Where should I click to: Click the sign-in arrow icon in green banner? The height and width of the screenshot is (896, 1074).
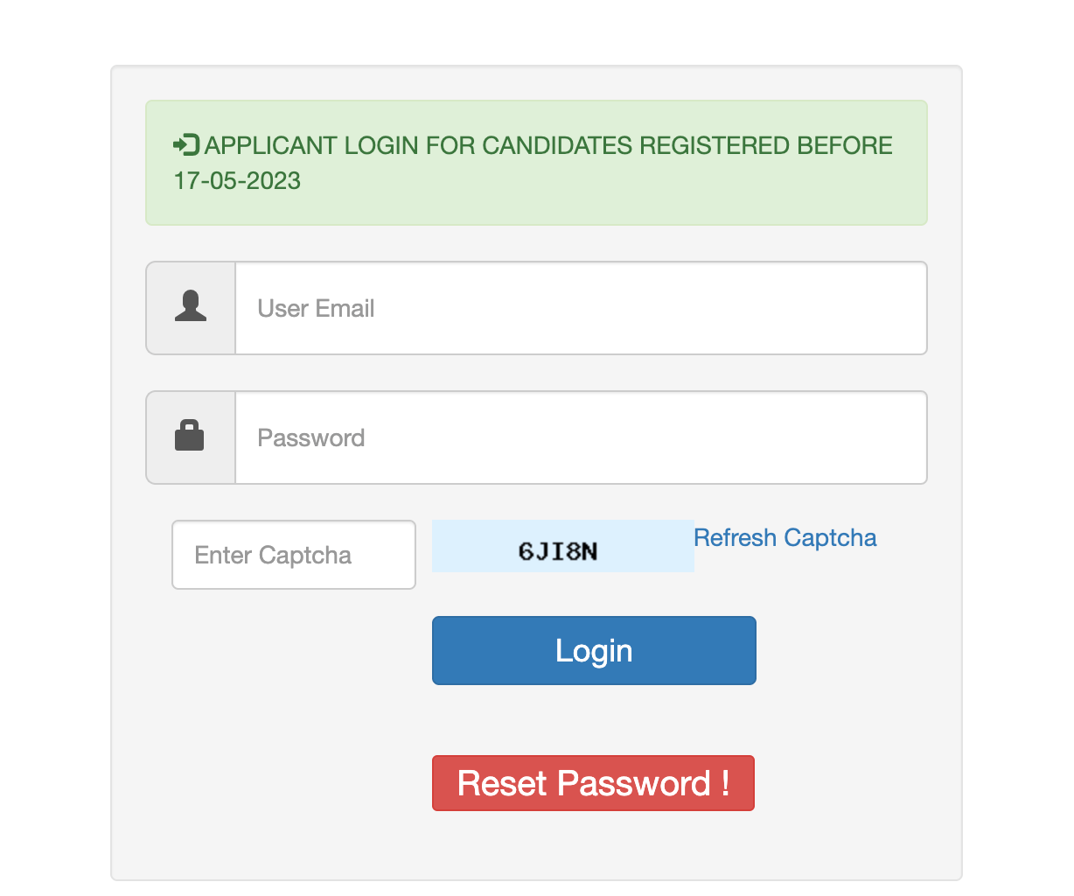coord(186,145)
